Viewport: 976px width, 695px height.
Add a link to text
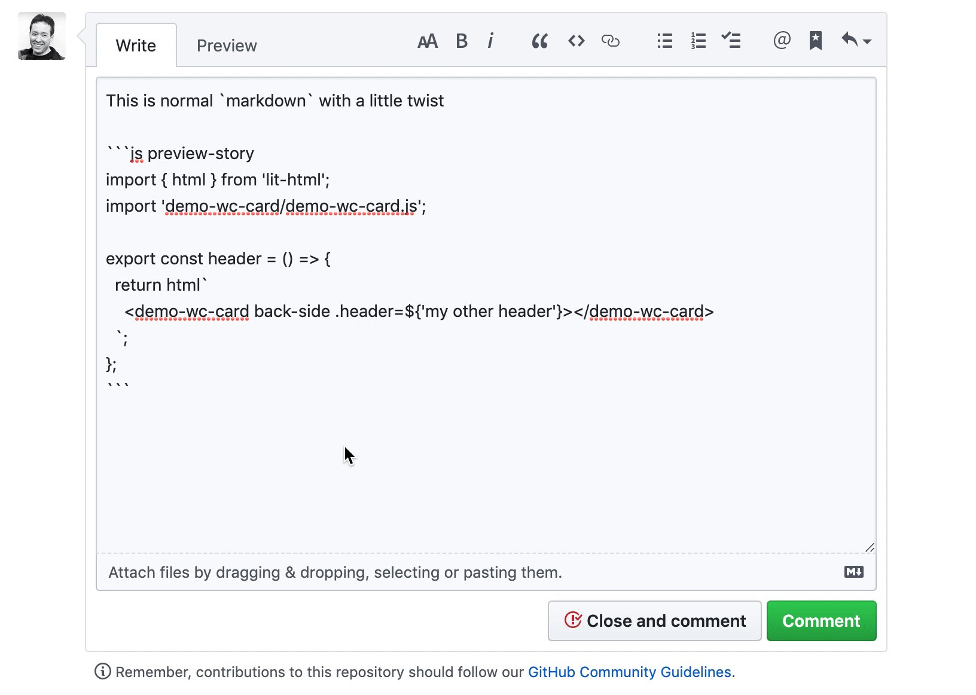(x=610, y=41)
